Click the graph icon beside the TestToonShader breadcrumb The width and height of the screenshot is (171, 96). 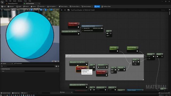point(69,10)
